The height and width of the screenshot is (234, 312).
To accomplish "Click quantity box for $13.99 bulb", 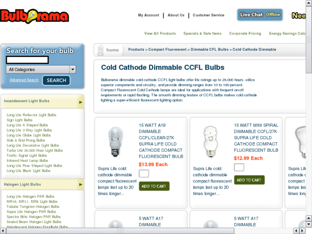I will pos(144,173).
